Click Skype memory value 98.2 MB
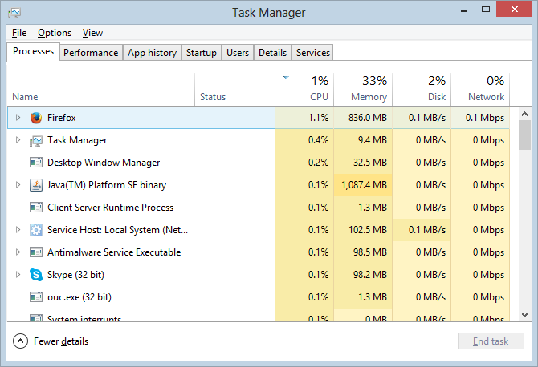The image size is (538, 367). click(370, 275)
